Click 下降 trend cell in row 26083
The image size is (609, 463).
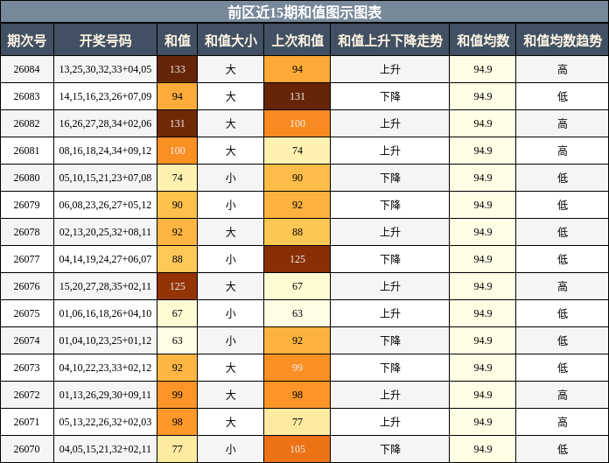(x=390, y=96)
